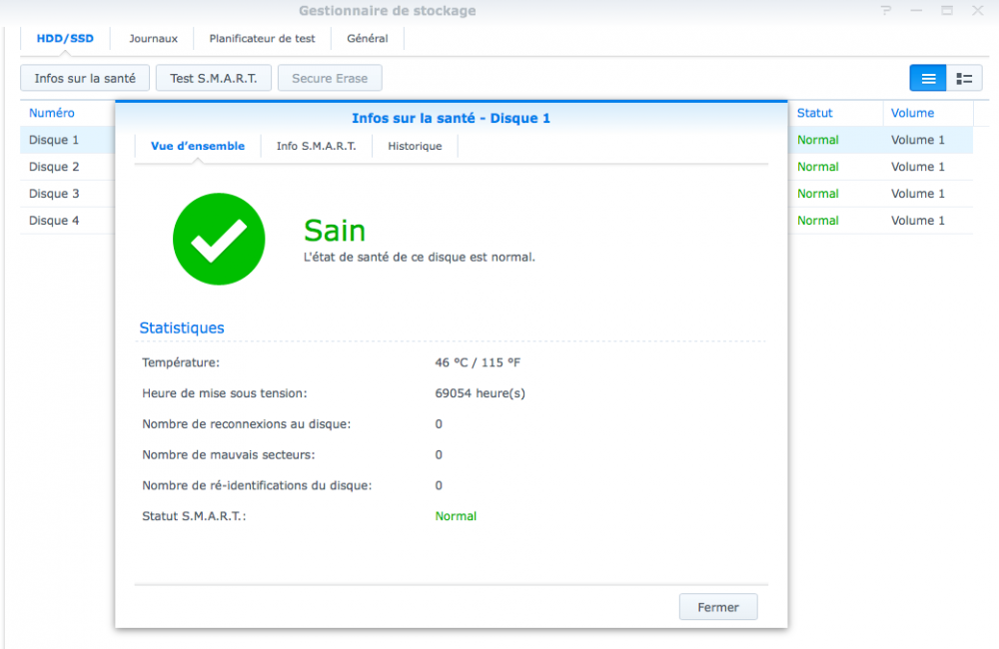Select Disque 3 in the list
This screenshot has height=649, width=999.
point(54,194)
